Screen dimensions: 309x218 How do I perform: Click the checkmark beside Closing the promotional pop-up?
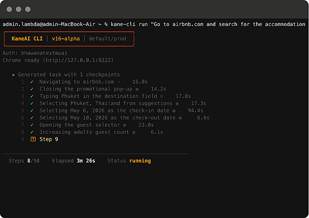pyautogui.click(x=32, y=89)
